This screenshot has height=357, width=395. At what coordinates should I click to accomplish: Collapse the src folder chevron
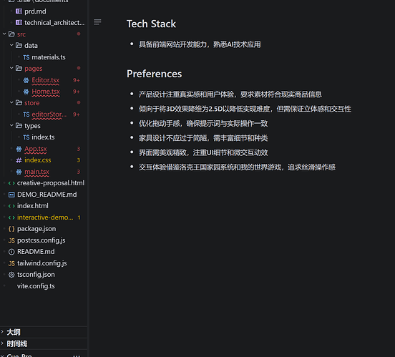point(4,34)
